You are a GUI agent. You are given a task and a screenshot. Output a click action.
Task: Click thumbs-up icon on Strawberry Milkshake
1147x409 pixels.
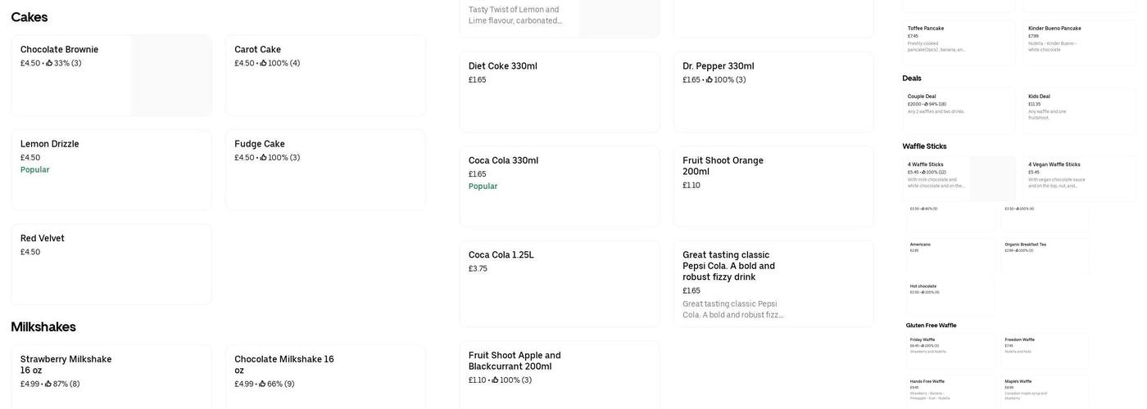(48, 384)
